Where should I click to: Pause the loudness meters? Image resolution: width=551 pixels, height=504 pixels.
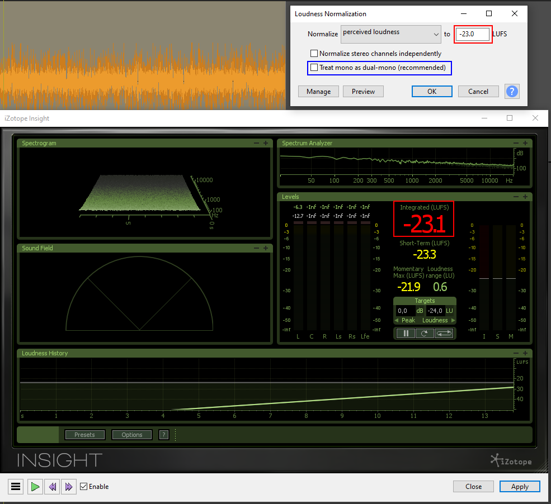point(404,333)
